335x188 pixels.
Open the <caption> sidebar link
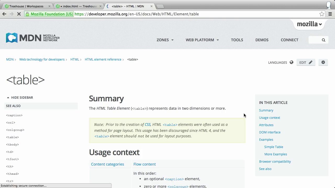tap(14, 115)
